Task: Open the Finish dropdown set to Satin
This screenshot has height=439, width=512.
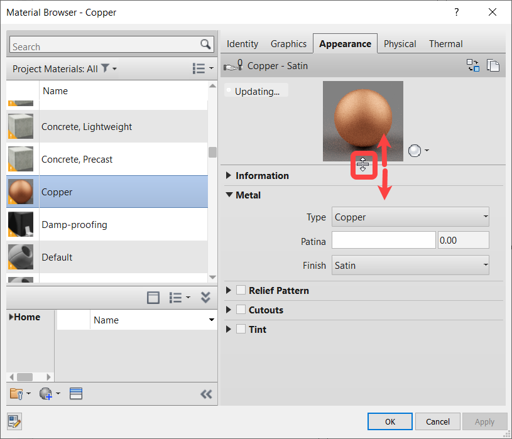Action: pos(410,265)
